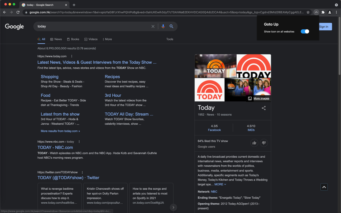Clear the search query with the X icon
This screenshot has height=213, width=341.
click(153, 26)
